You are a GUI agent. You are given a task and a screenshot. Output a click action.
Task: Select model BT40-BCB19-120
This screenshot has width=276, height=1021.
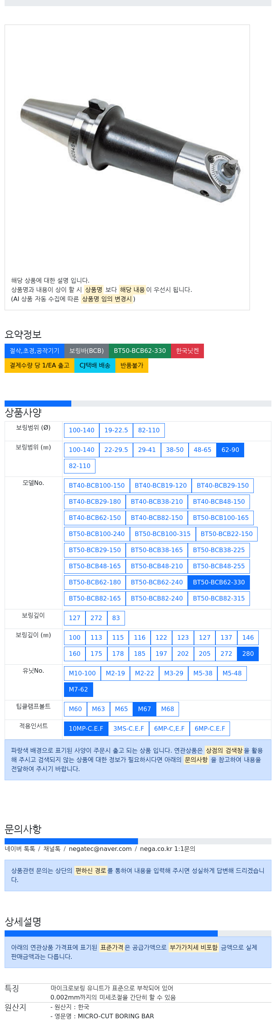(161, 485)
